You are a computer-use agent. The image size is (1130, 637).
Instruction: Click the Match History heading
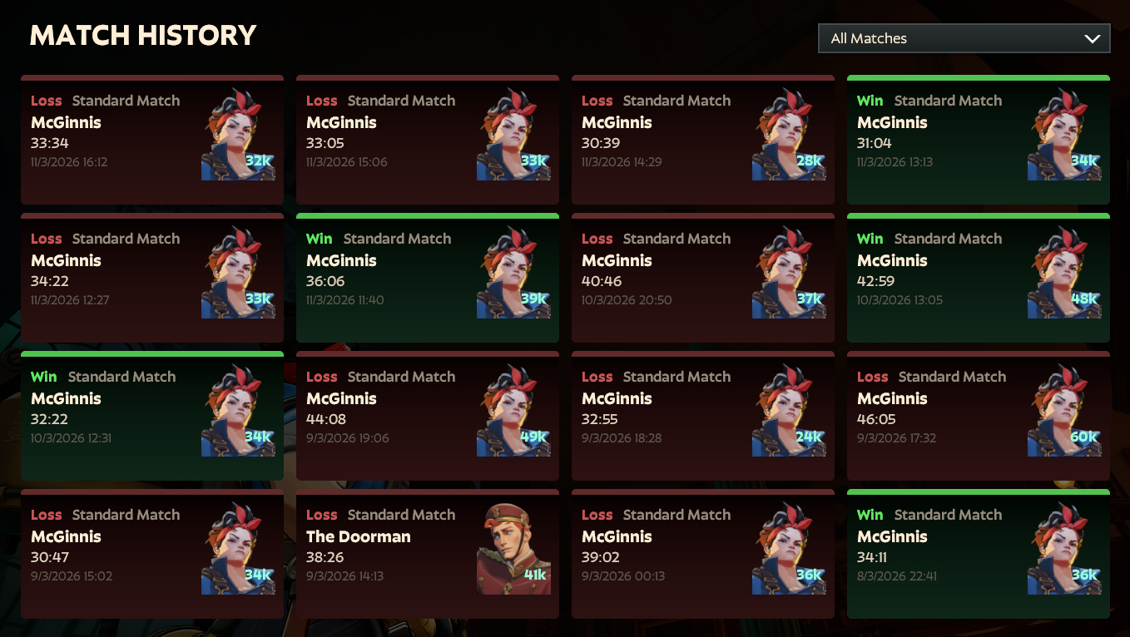point(143,36)
